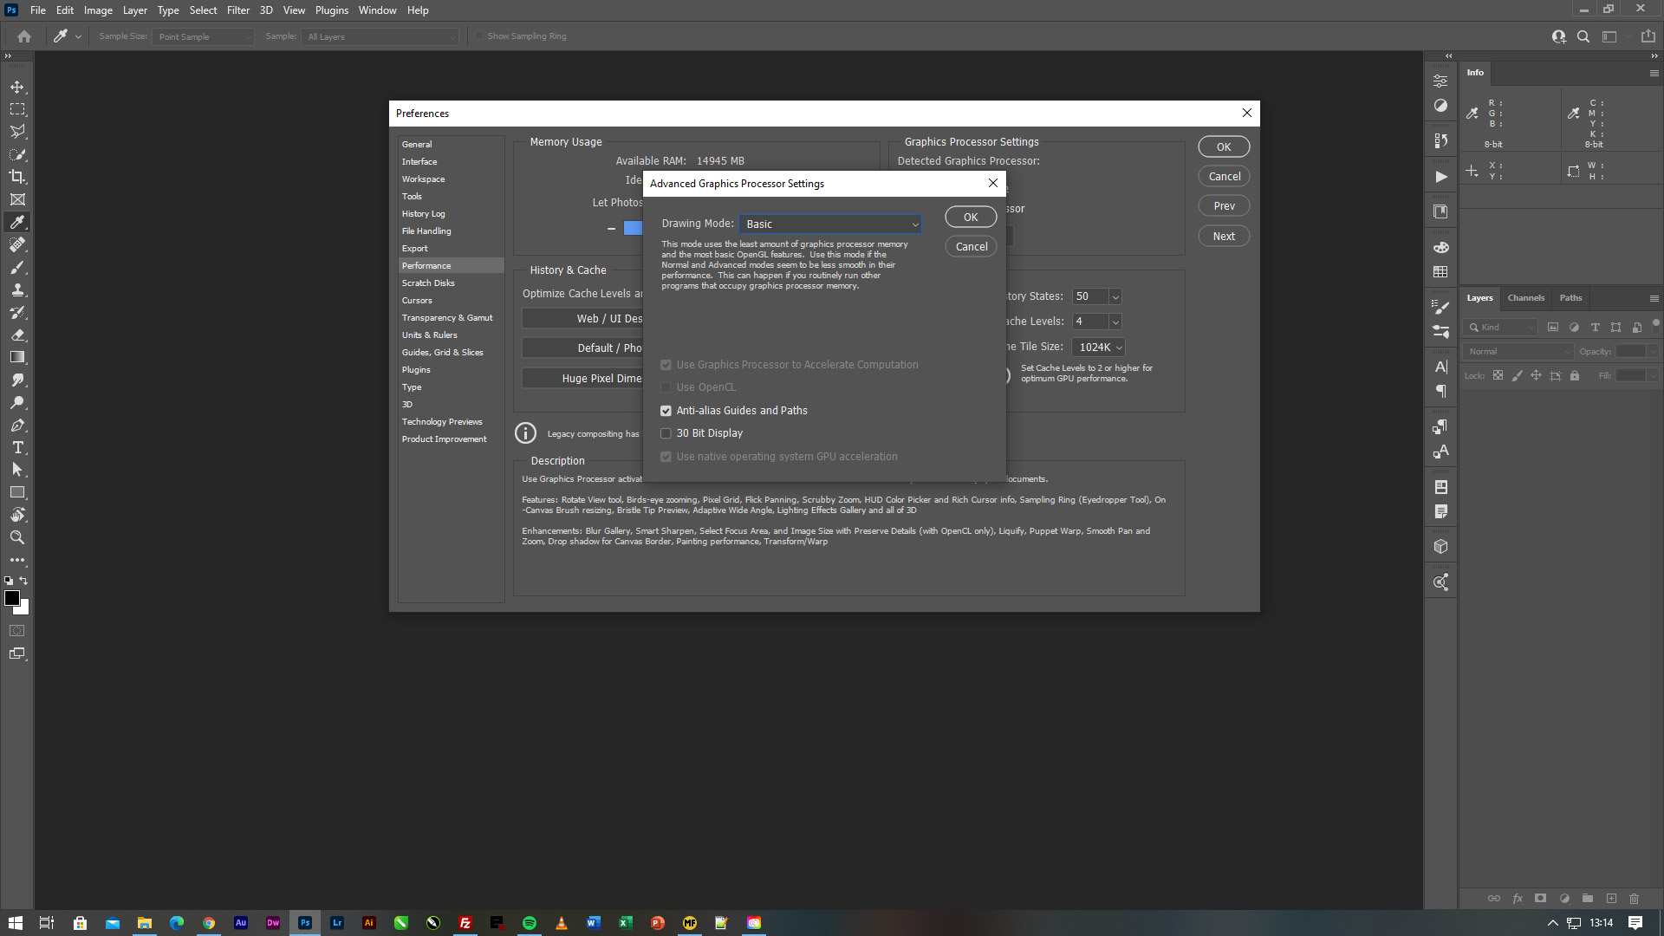Uncheck Anti-alias Guides and Paths
This screenshot has width=1664, height=936.
point(666,411)
